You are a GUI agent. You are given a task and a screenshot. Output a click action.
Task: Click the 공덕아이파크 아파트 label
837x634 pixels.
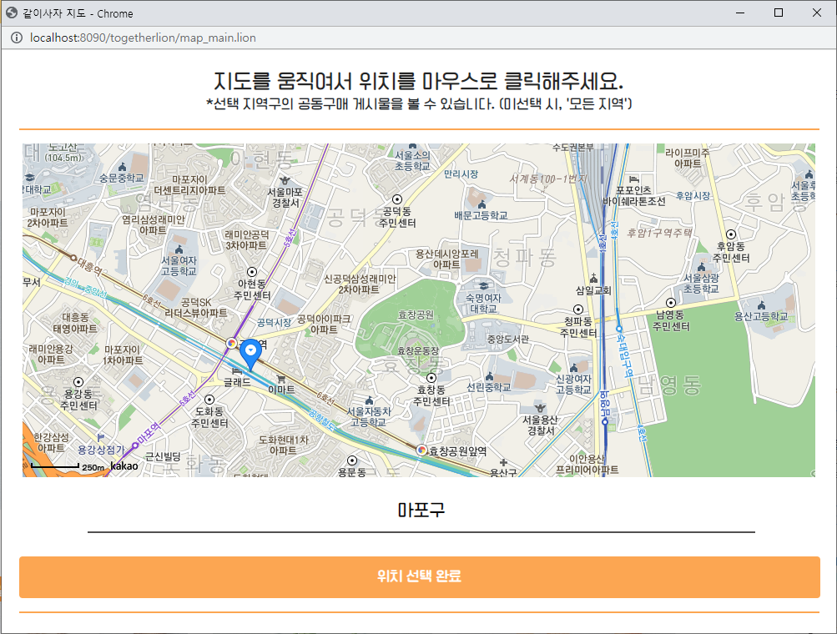click(324, 324)
